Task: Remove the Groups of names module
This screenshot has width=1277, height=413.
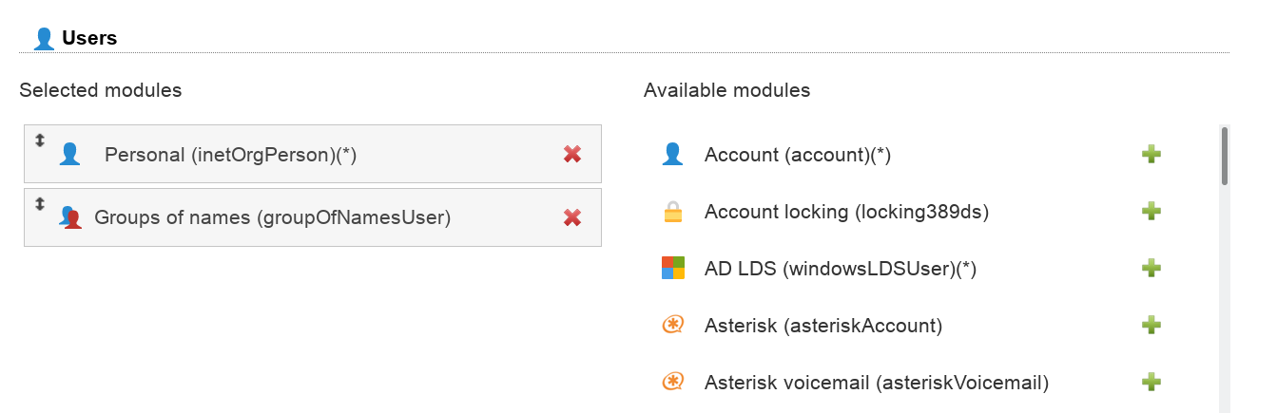Action: click(x=572, y=217)
